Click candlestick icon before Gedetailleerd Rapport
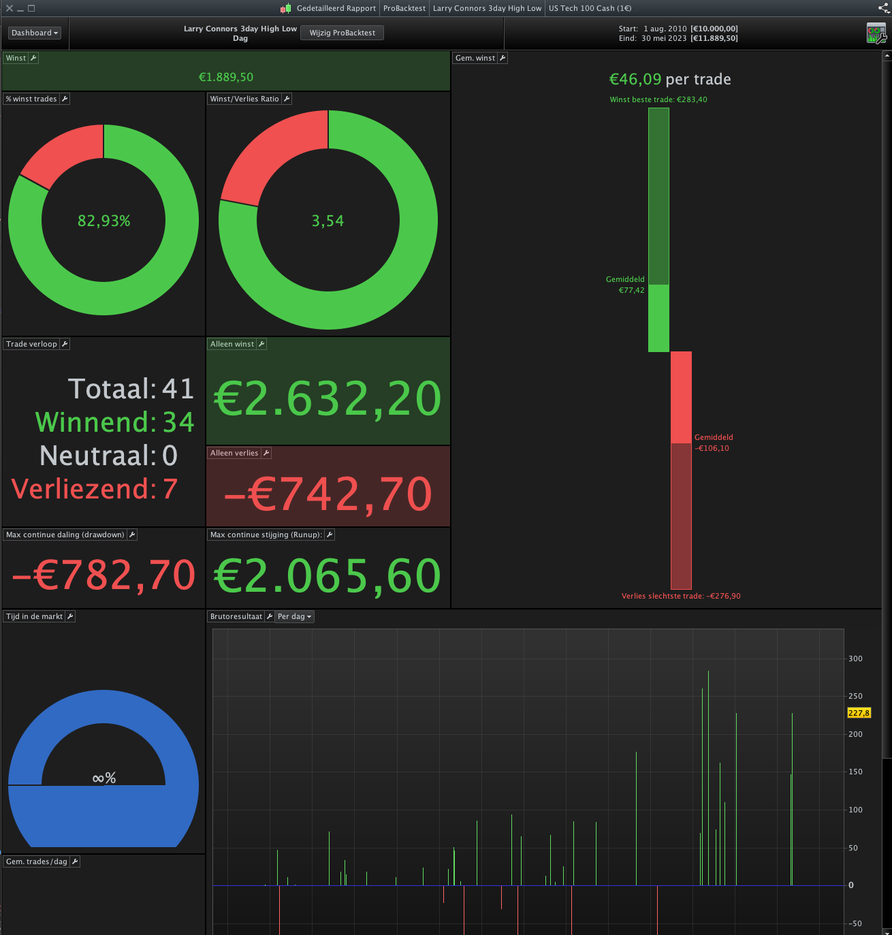The height and width of the screenshot is (935, 892). tap(286, 8)
